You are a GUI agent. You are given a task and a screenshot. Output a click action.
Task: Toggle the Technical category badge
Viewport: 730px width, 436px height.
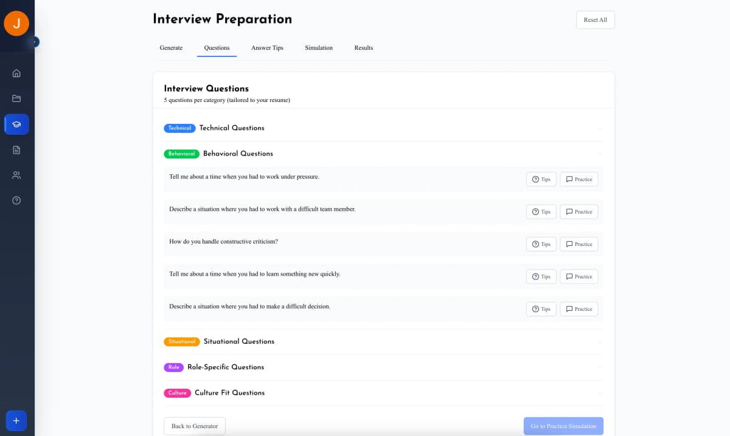[179, 128]
